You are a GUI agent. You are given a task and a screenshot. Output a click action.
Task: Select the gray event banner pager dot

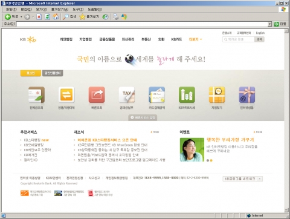(208, 160)
